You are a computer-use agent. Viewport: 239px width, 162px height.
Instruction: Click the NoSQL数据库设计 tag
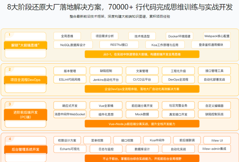tap(73, 45)
